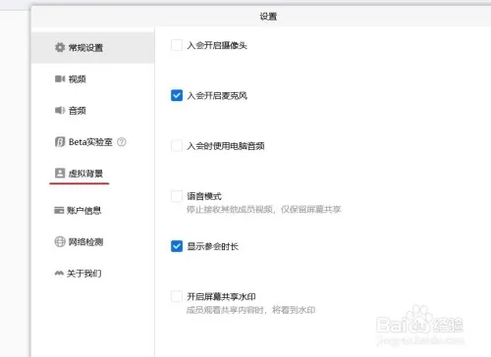Image resolution: width=491 pixels, height=357 pixels.
Task: Click the 入会时使用电脑音频 label text
Action: [226, 146]
